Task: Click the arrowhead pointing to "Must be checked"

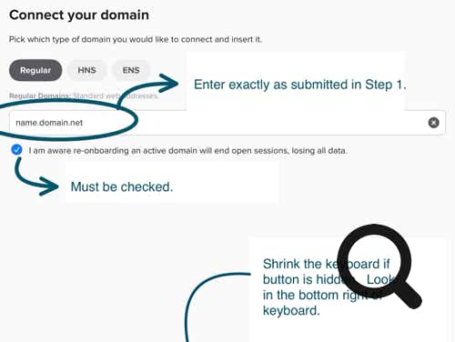Action: tap(48, 186)
